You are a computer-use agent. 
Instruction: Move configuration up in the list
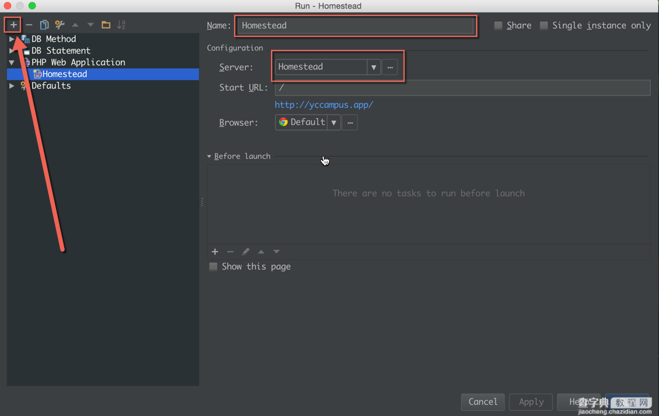(x=75, y=25)
